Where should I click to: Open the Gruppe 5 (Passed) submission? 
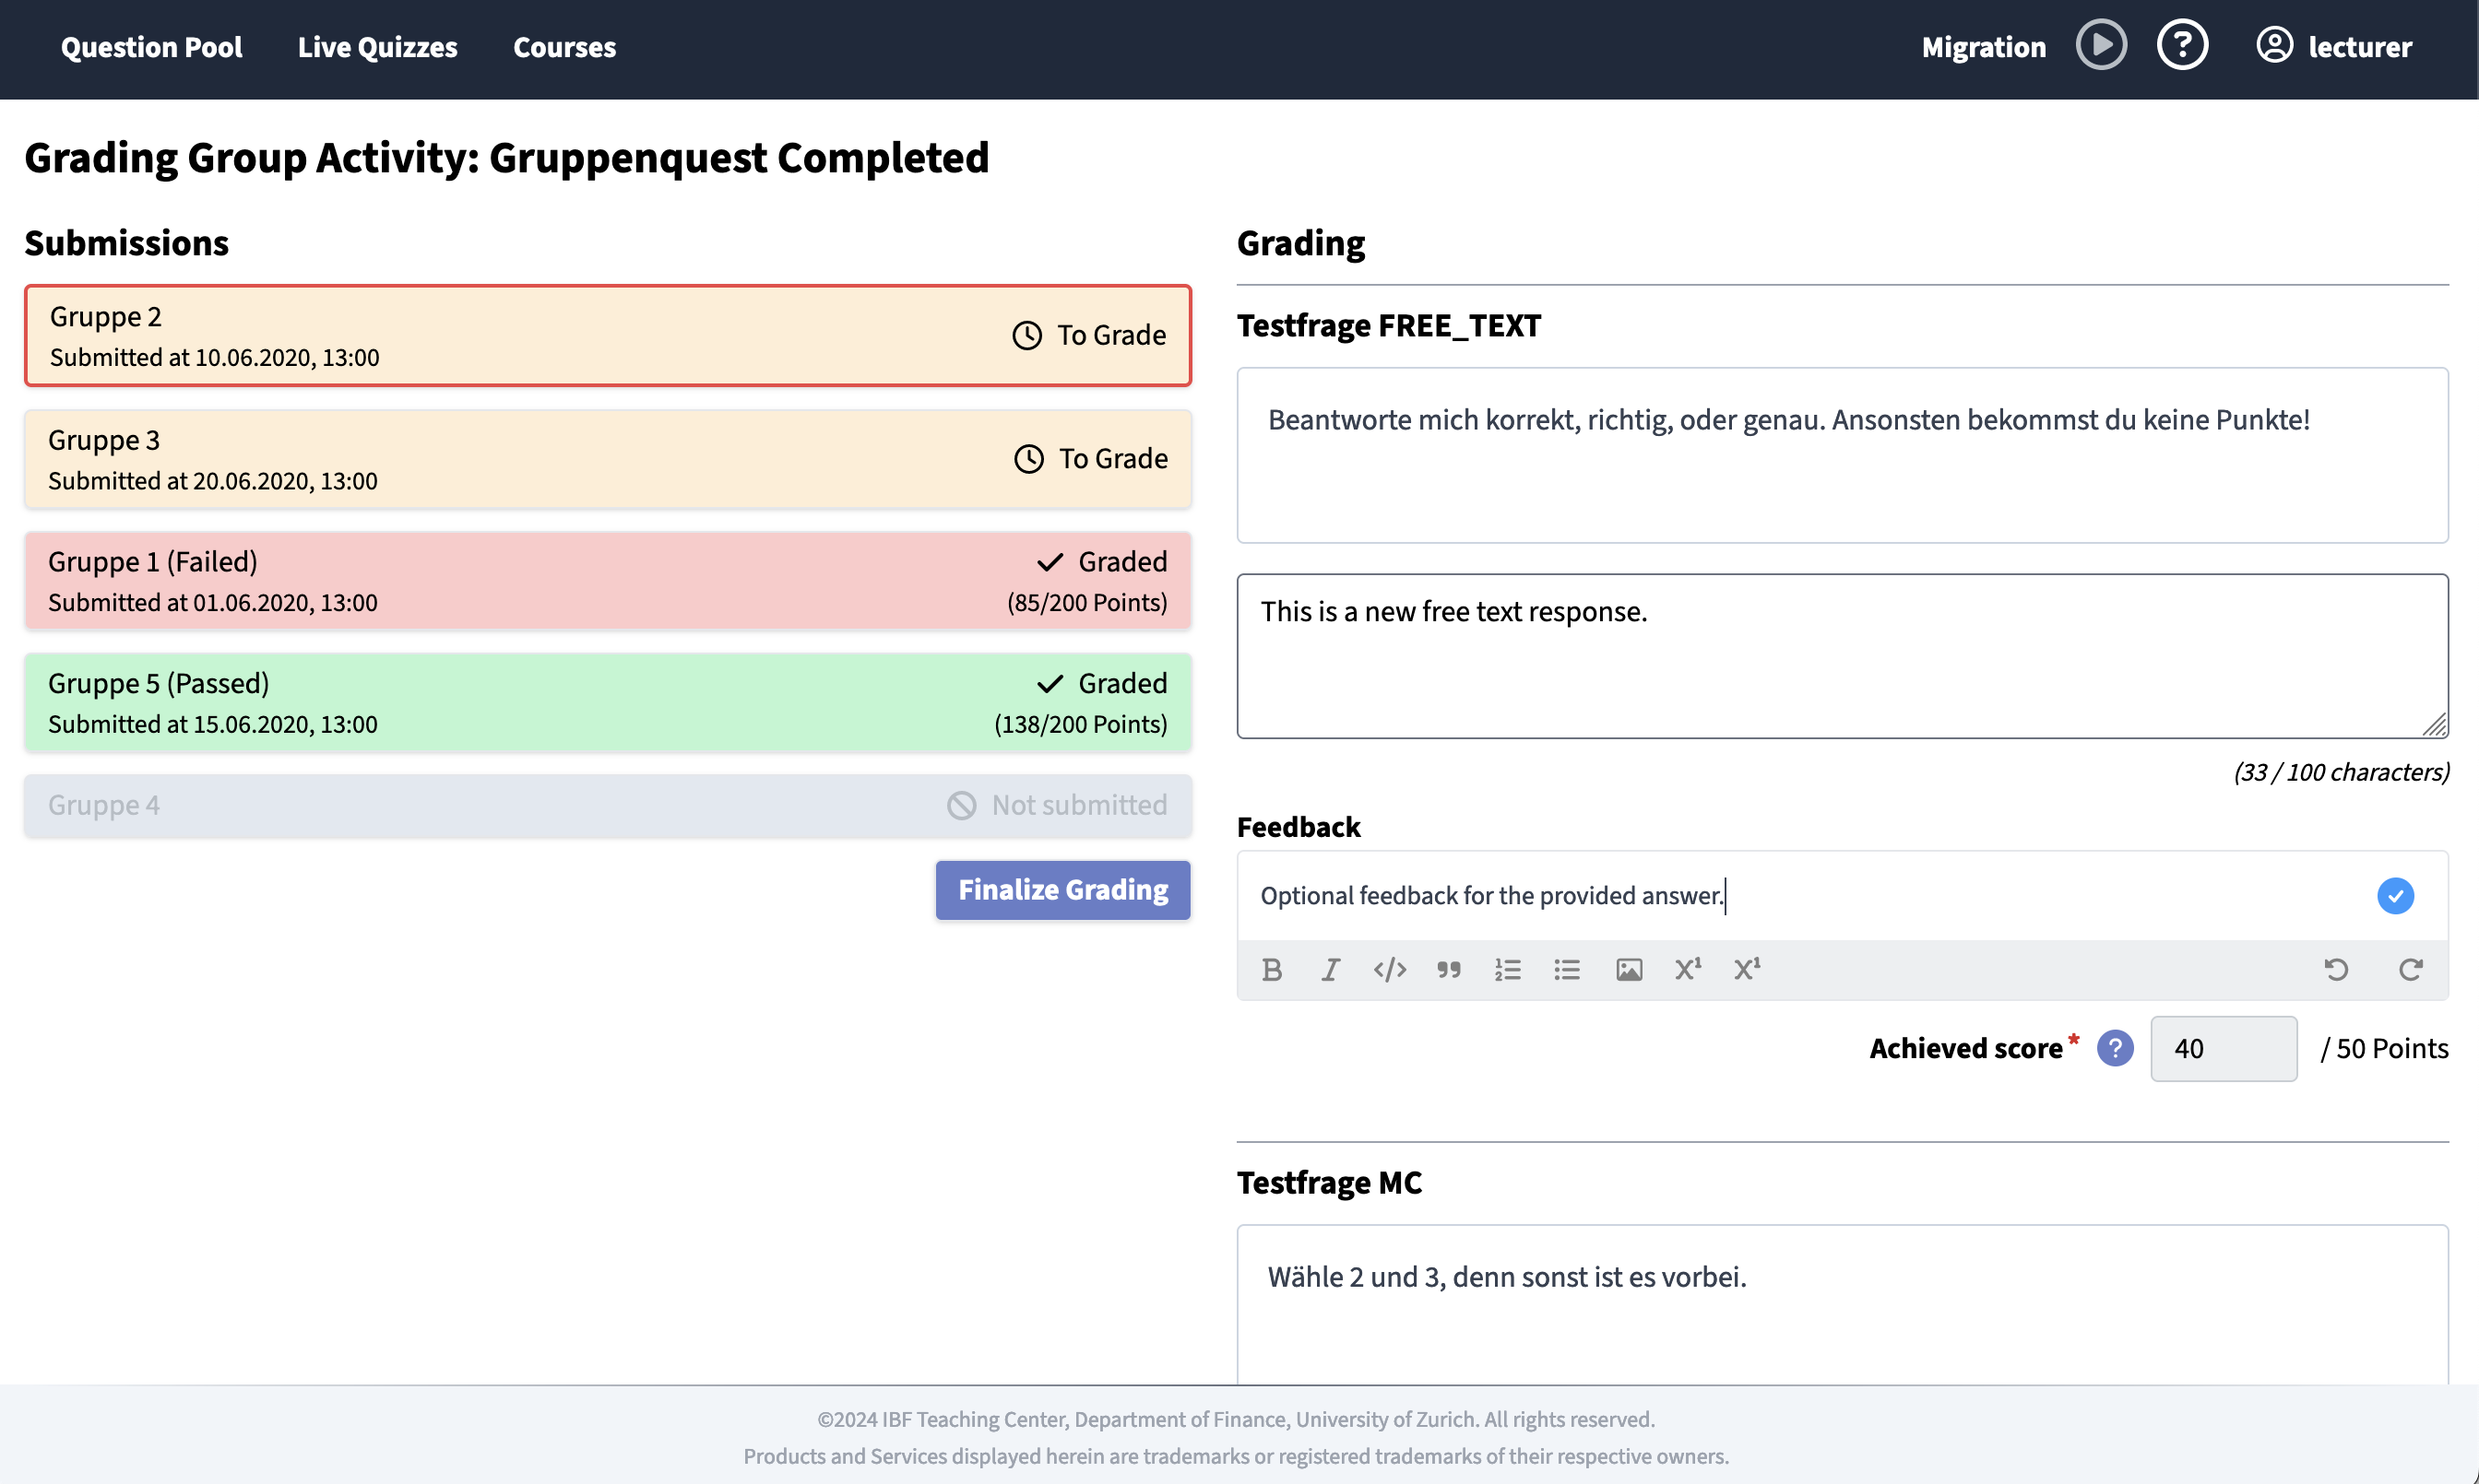[x=607, y=703]
